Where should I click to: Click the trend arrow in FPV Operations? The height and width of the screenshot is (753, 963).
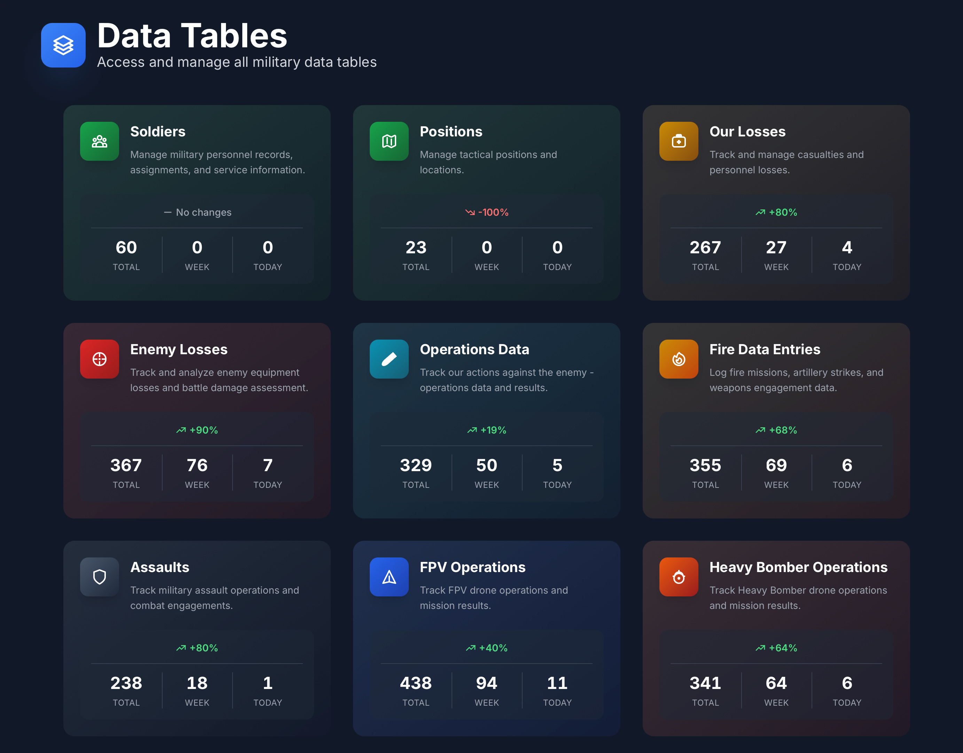(471, 648)
